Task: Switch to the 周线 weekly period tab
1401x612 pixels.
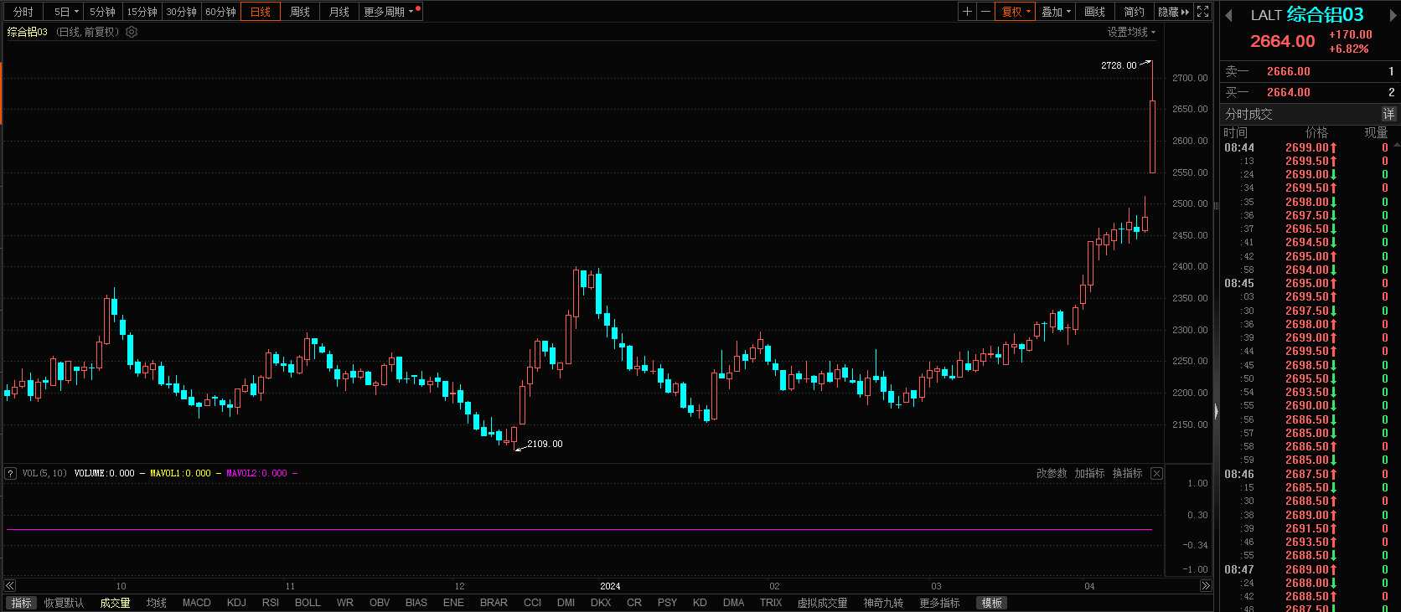Action: pyautogui.click(x=300, y=12)
